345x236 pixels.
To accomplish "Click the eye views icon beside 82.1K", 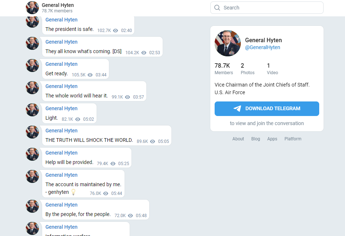I will (x=78, y=119).
